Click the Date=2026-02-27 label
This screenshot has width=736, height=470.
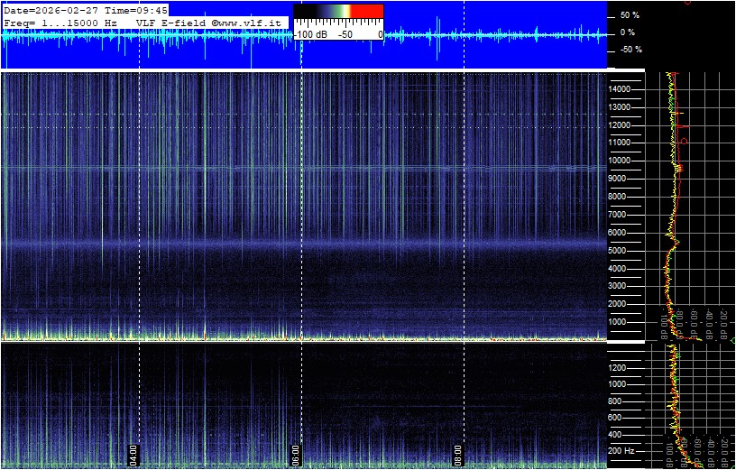click(x=51, y=10)
